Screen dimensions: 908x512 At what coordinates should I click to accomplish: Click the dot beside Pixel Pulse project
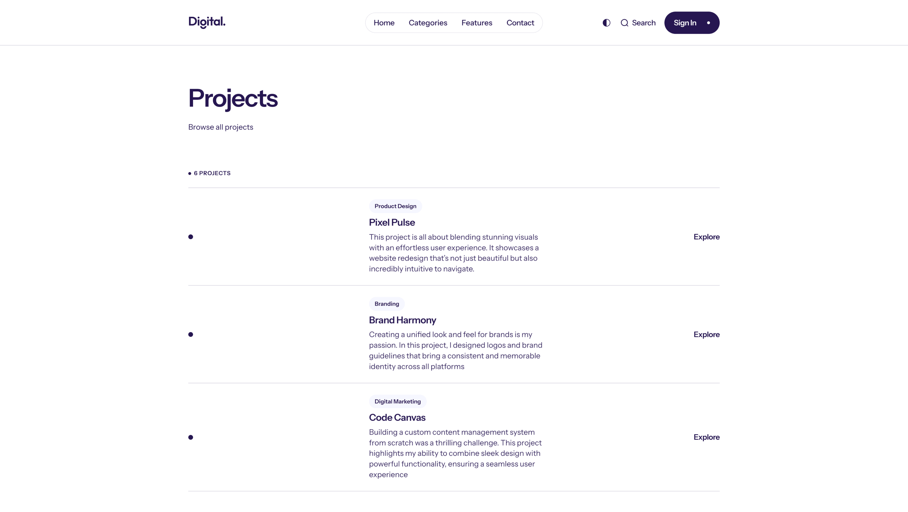[x=191, y=237]
